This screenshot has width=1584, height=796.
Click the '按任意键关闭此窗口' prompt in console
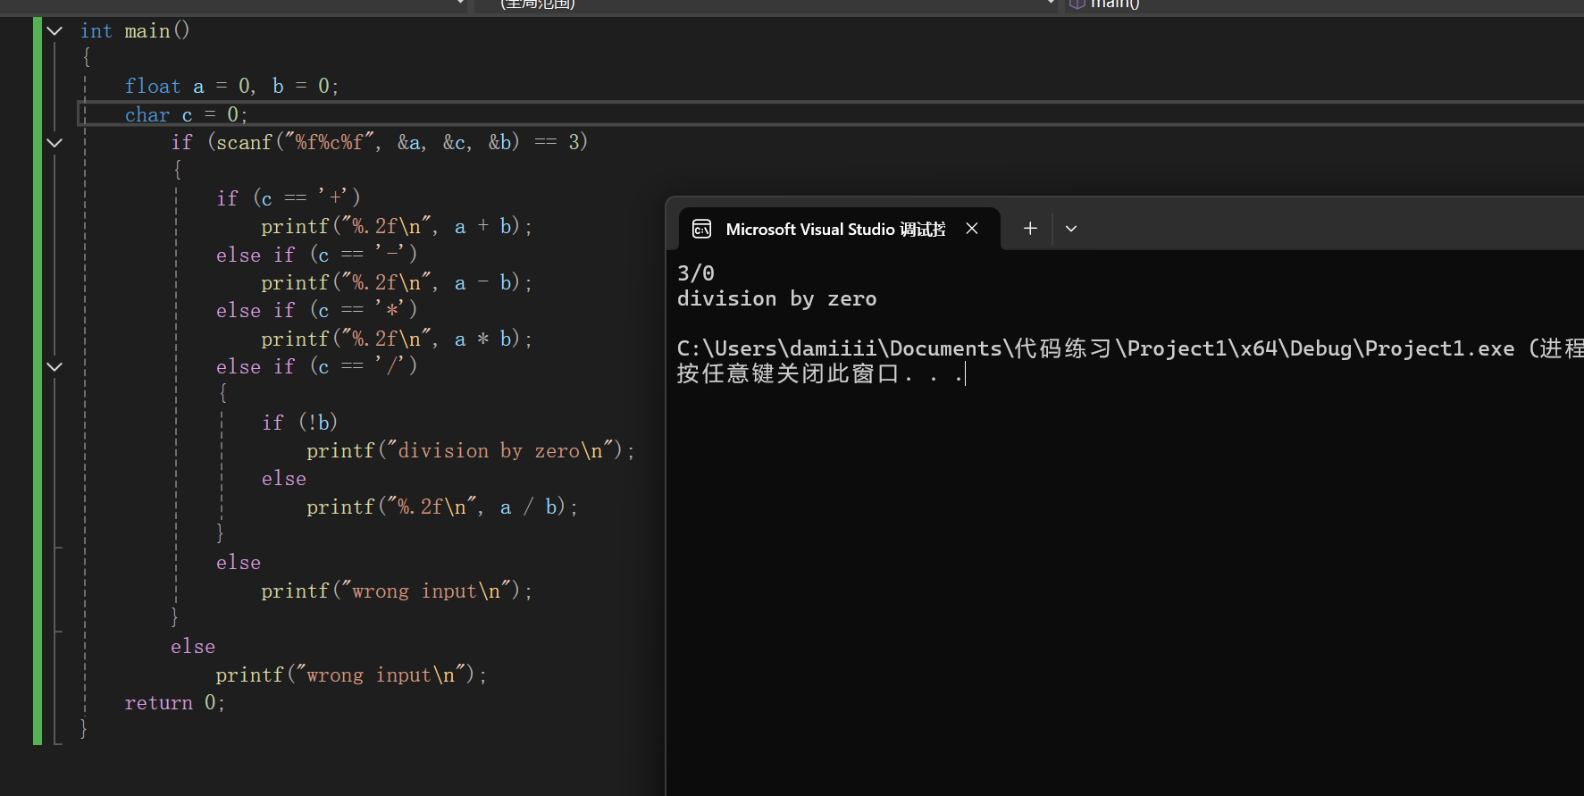tap(820, 373)
